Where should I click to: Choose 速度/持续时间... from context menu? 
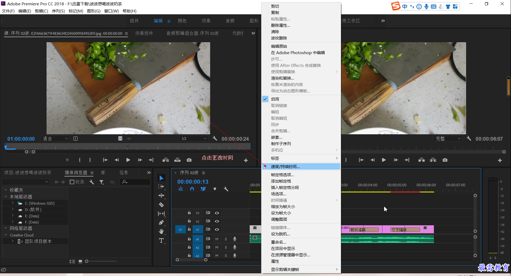pyautogui.click(x=301, y=166)
